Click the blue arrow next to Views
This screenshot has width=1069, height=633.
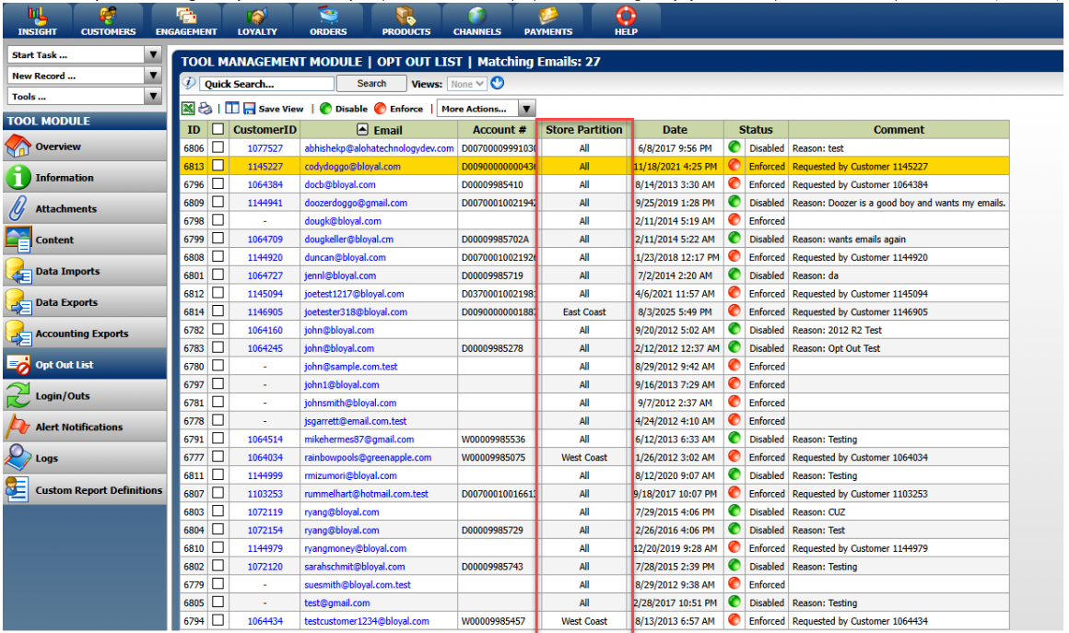click(x=498, y=84)
